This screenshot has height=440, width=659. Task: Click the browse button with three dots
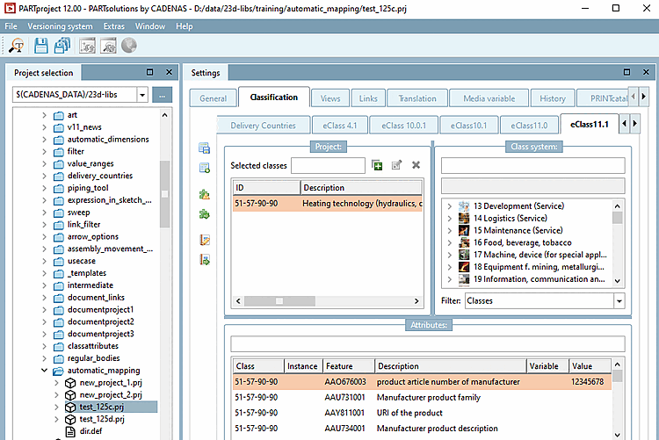pyautogui.click(x=162, y=94)
